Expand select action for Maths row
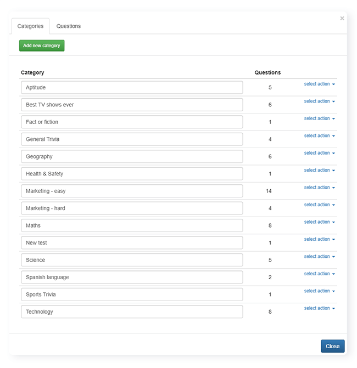Screen dimensions: 357x368 point(319,222)
